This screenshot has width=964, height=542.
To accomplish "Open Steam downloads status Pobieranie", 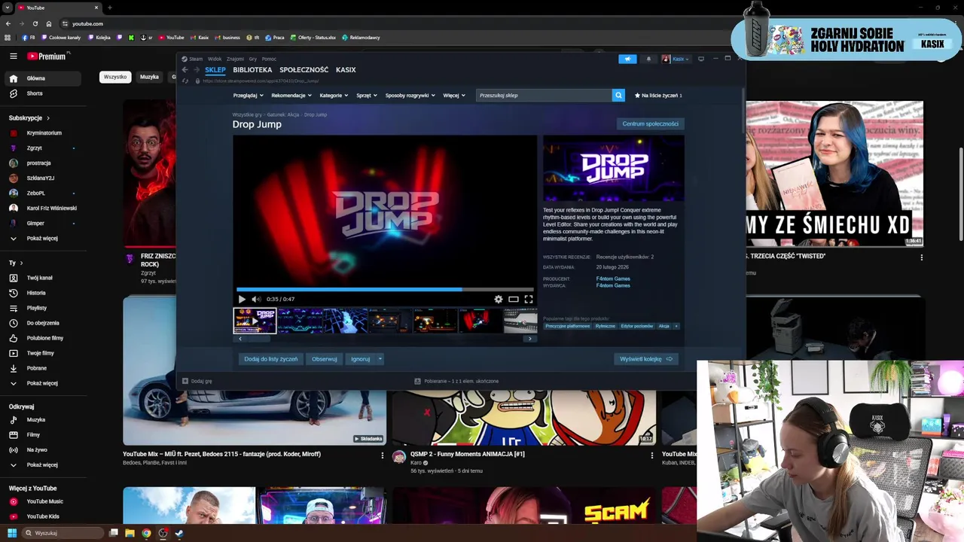I will pos(457,381).
